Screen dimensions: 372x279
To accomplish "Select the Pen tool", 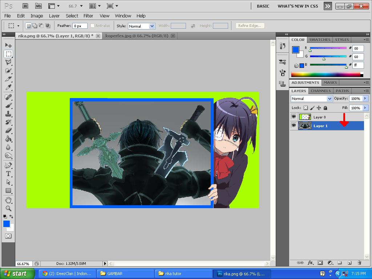I will tap(8, 165).
